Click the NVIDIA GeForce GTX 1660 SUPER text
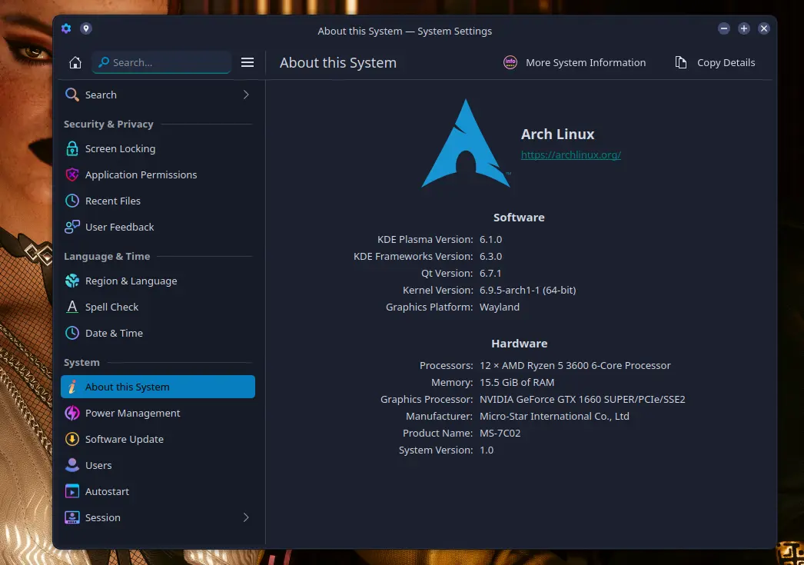 [x=582, y=400]
